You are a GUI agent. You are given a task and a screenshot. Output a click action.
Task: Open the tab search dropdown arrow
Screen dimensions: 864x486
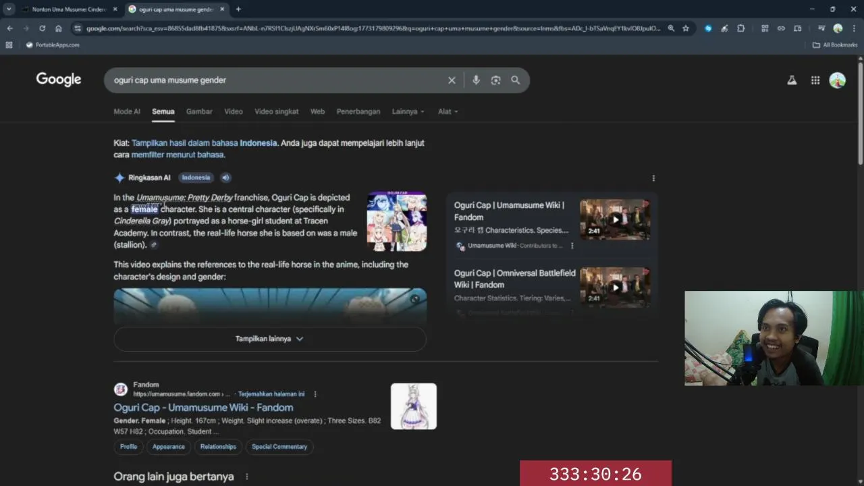[x=9, y=9]
